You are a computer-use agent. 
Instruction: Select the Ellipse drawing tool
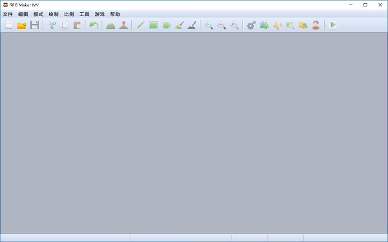(166, 25)
